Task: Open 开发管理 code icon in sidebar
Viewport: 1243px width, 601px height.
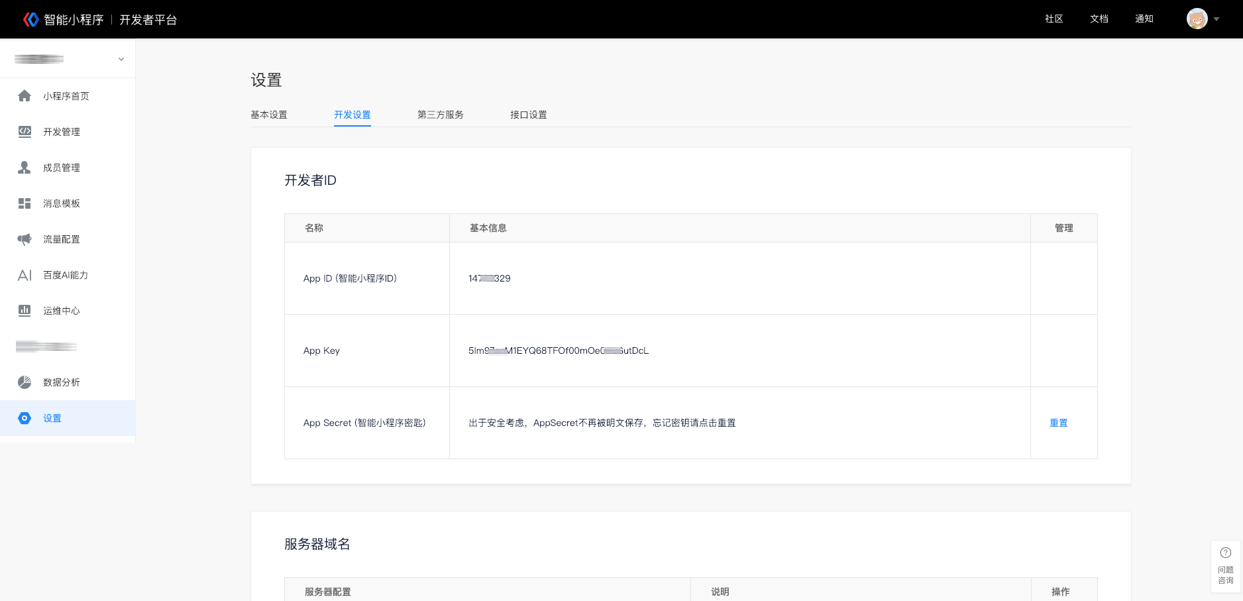Action: (25, 132)
